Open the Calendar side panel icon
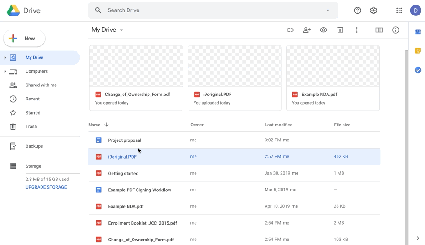Viewport: 425px width, 245px height. (418, 32)
